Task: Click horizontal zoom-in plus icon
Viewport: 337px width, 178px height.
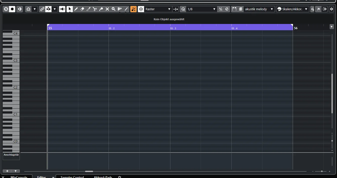Action: click(x=329, y=171)
